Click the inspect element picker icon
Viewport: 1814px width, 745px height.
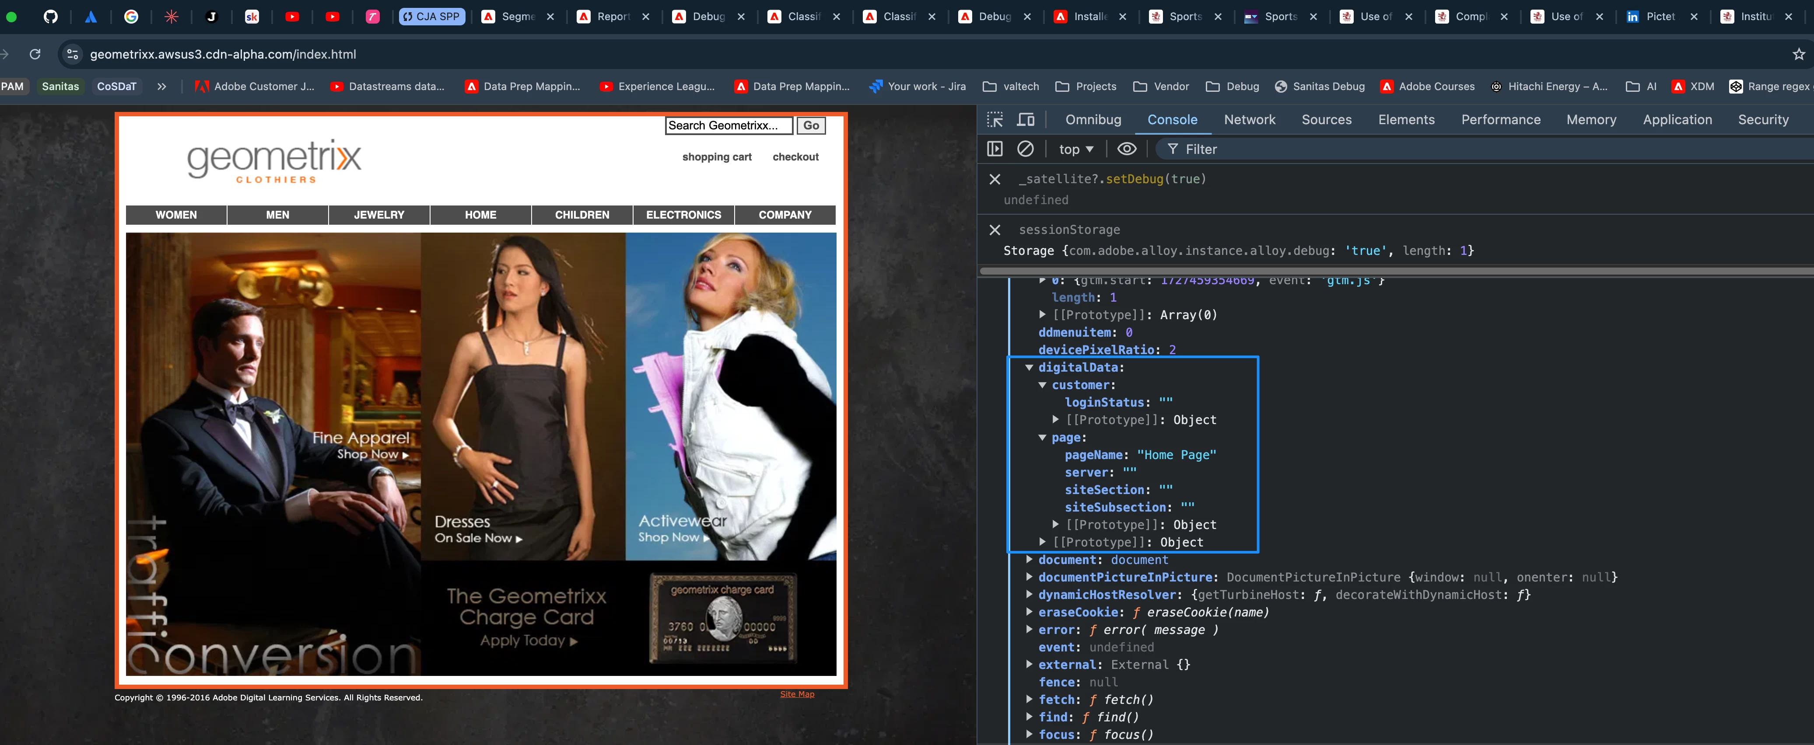(x=995, y=120)
